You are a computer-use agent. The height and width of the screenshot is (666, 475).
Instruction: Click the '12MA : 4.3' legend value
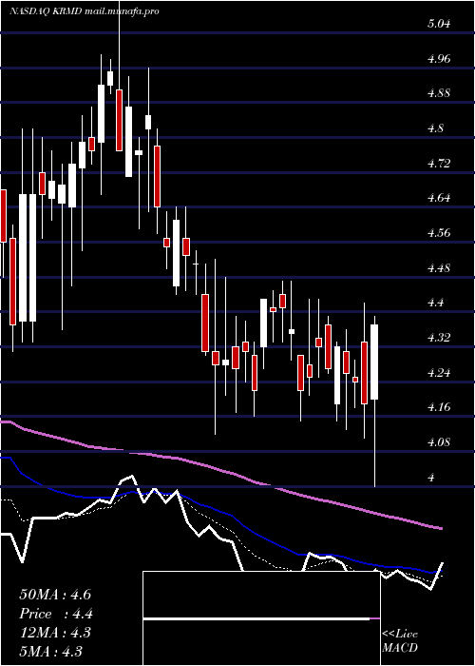click(x=55, y=633)
